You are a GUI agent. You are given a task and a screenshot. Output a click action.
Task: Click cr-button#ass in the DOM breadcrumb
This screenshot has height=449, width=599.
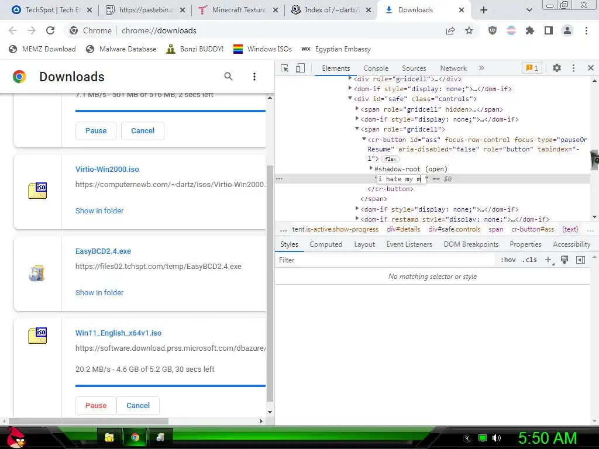(532, 229)
